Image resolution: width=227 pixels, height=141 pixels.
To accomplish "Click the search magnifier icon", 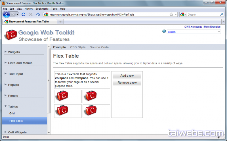I will pyautogui.click(x=222, y=14).
